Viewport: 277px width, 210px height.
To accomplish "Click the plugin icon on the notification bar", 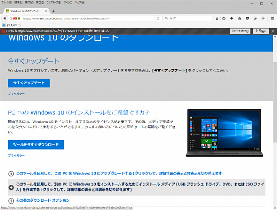I will click(3, 31).
